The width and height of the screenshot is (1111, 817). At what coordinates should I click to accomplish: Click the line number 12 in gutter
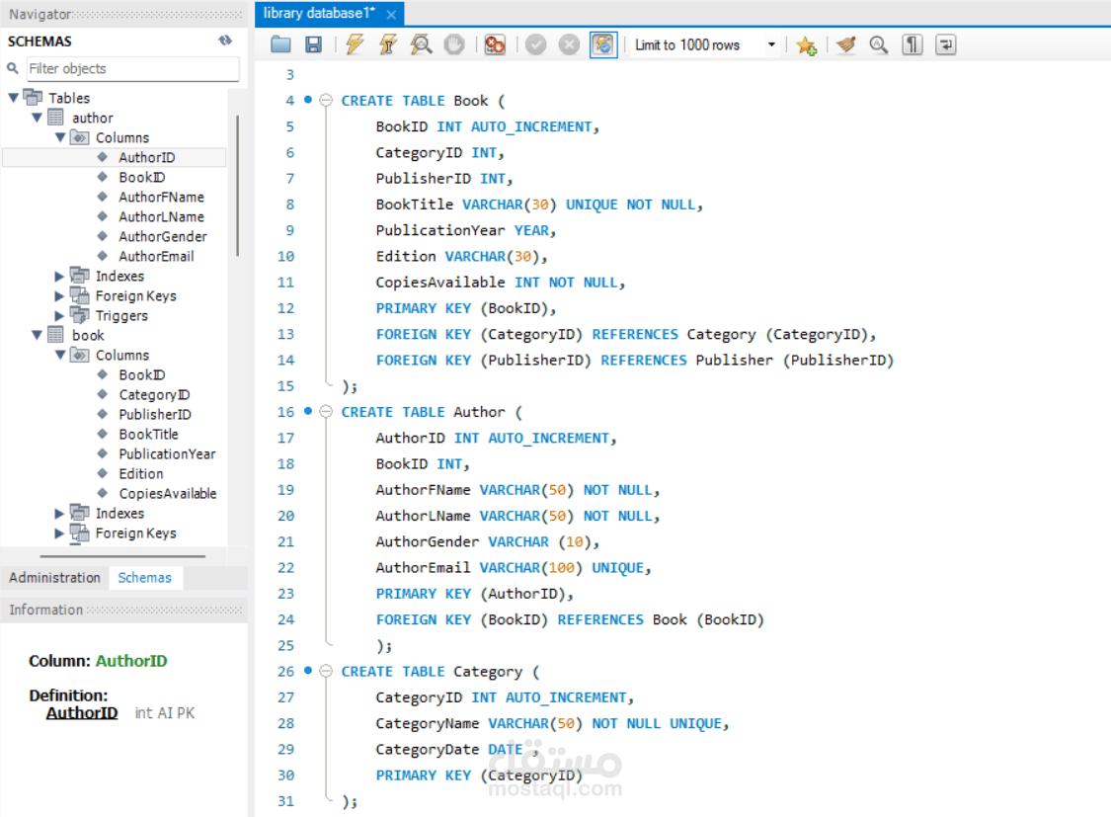(x=285, y=308)
